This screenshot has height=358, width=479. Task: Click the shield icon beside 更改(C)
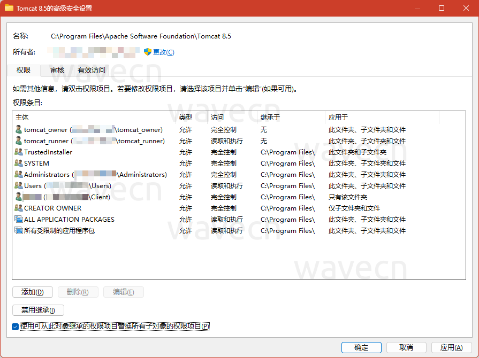(148, 52)
